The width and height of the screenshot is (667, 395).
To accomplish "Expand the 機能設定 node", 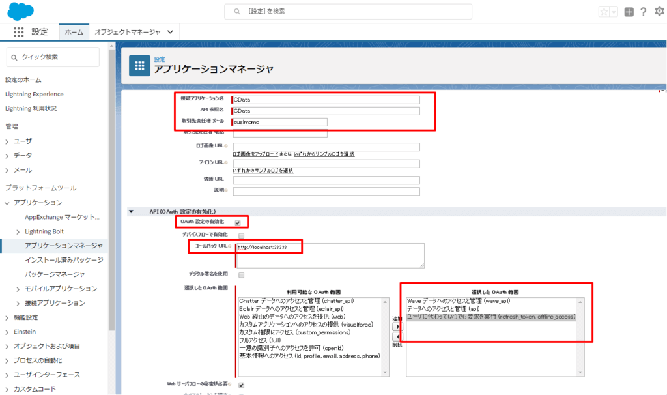I will pos(7,318).
